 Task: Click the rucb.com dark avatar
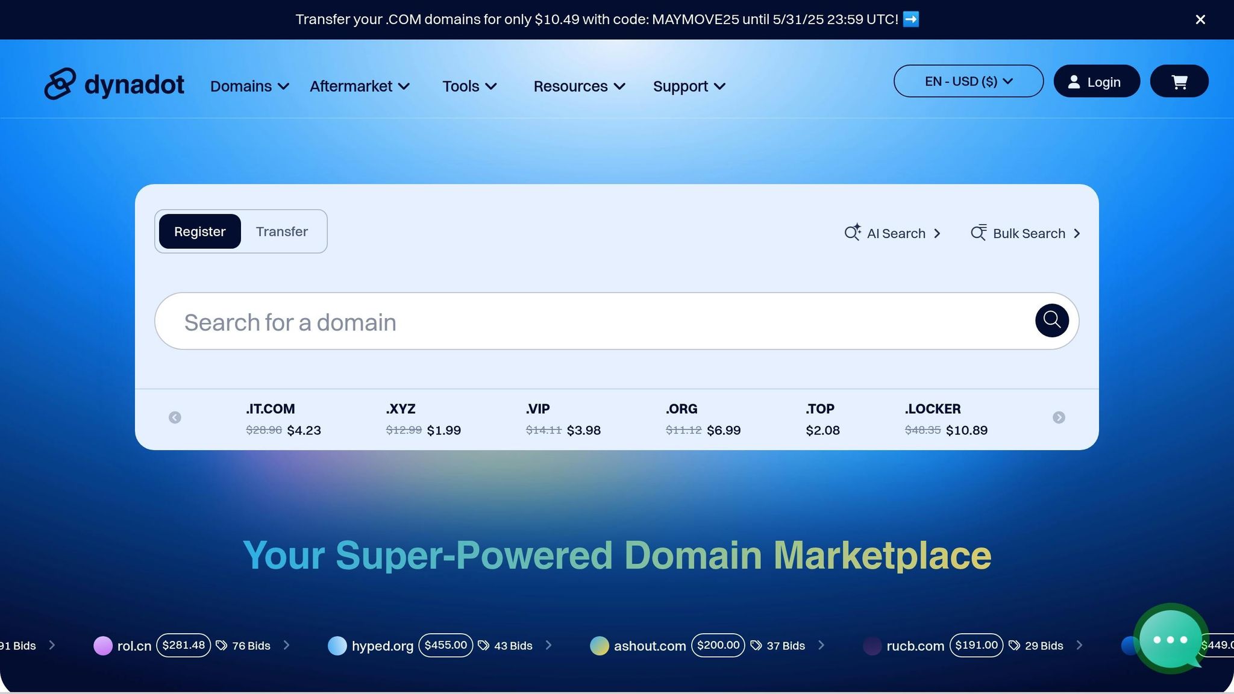click(872, 646)
